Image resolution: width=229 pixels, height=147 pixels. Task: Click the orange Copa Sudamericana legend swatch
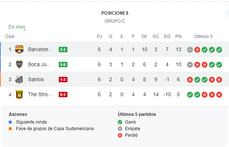point(10,129)
